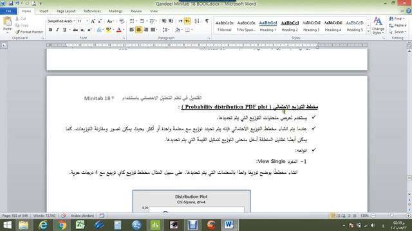Open the File tab
This screenshot has width=412, height=231.
(x=8, y=11)
